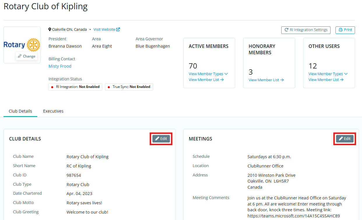Edit the Meetings section

pos(345,139)
